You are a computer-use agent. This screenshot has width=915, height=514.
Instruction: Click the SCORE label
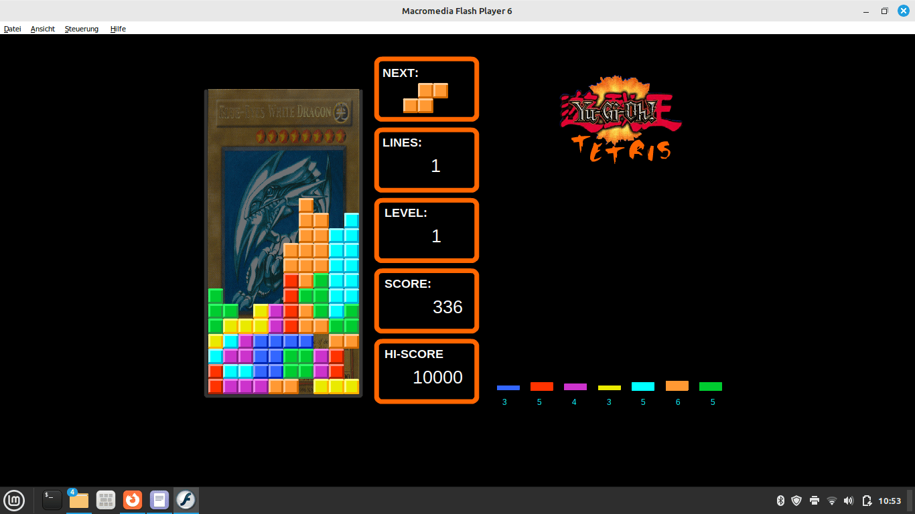407,284
